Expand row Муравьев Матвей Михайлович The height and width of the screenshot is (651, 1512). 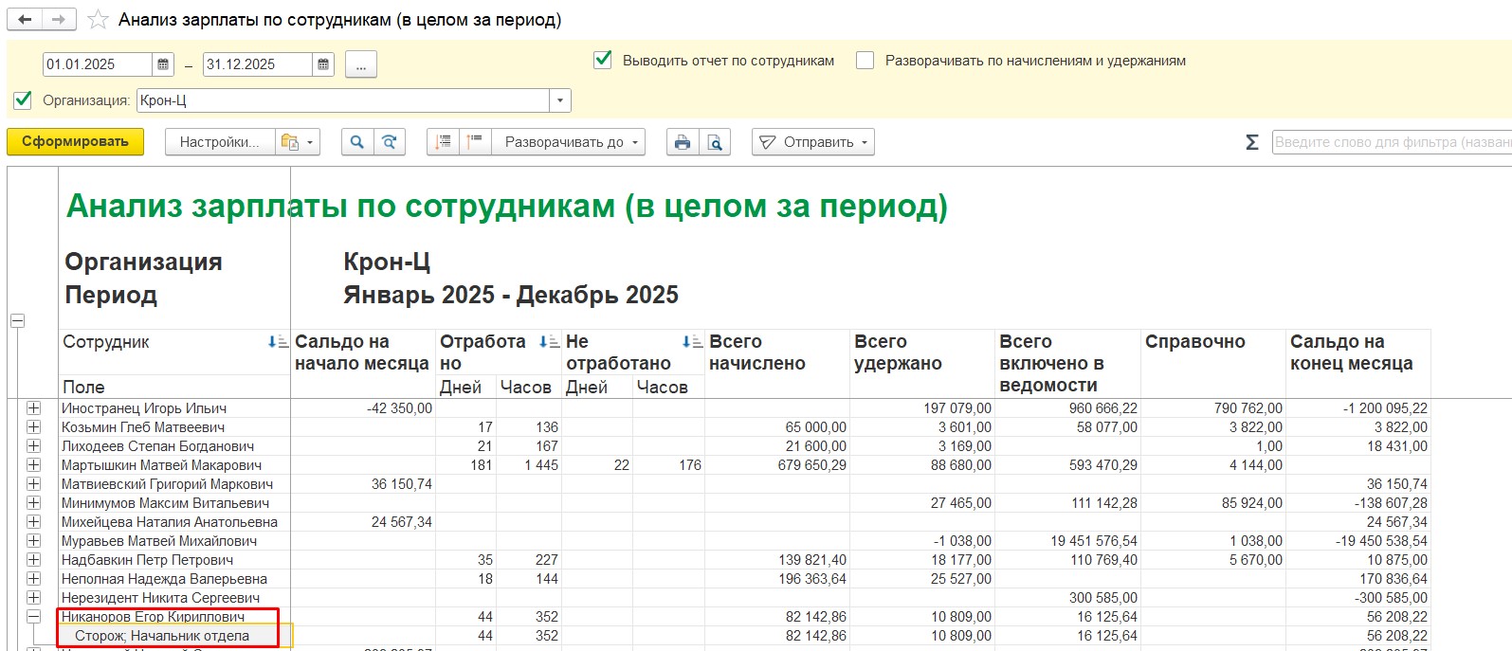[34, 541]
